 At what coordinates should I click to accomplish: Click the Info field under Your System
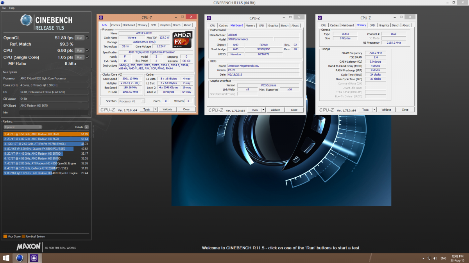[x=54, y=112]
